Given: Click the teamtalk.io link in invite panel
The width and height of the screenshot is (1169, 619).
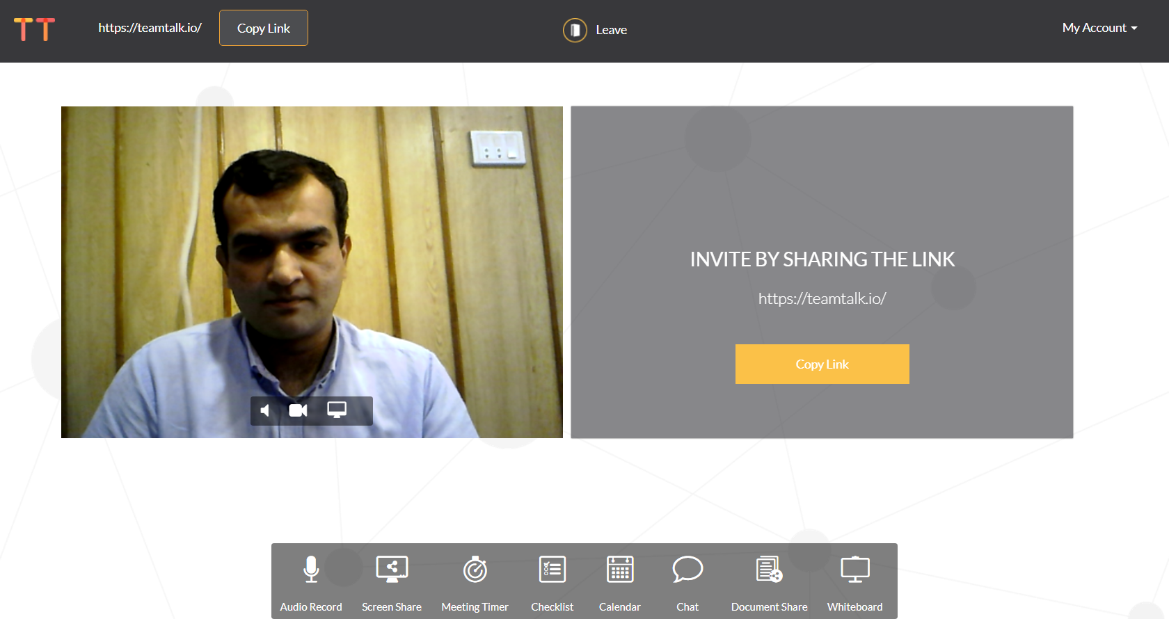Looking at the screenshot, I should [x=822, y=298].
